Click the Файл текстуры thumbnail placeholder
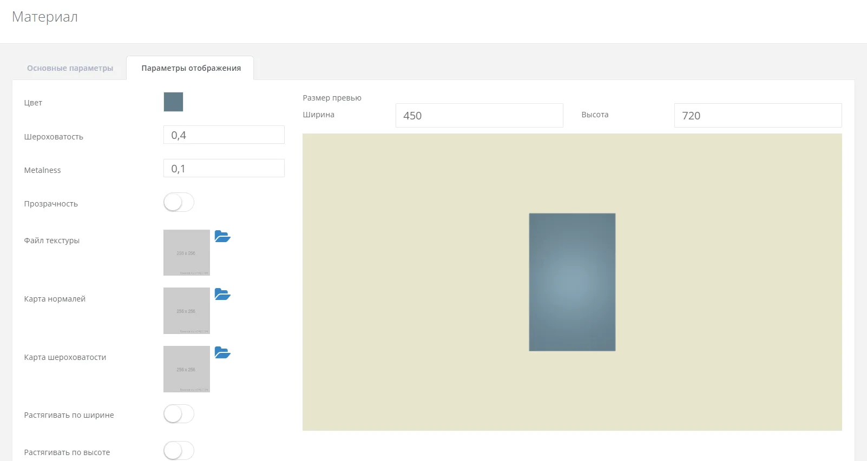The width and height of the screenshot is (867, 461). coord(187,252)
